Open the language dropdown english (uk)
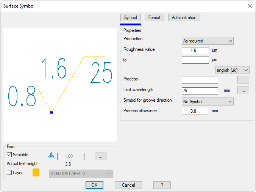 (233, 70)
